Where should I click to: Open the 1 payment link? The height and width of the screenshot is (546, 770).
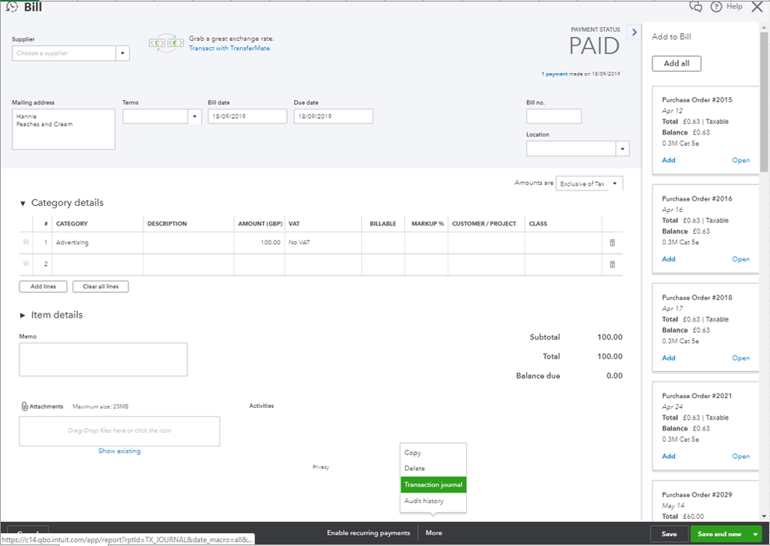554,74
